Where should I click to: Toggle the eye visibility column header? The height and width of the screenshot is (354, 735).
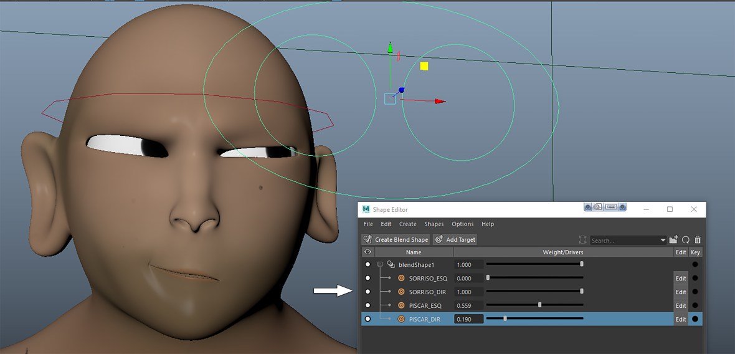[x=367, y=252]
